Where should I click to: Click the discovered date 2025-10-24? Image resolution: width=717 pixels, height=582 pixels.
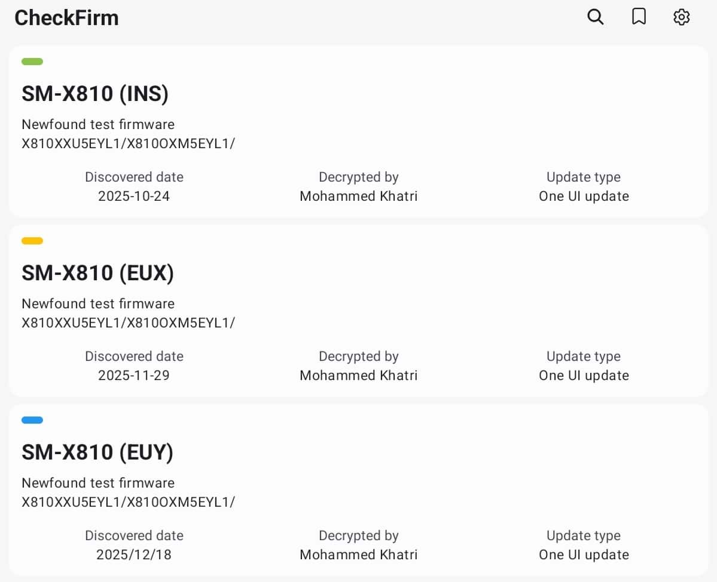click(x=134, y=196)
